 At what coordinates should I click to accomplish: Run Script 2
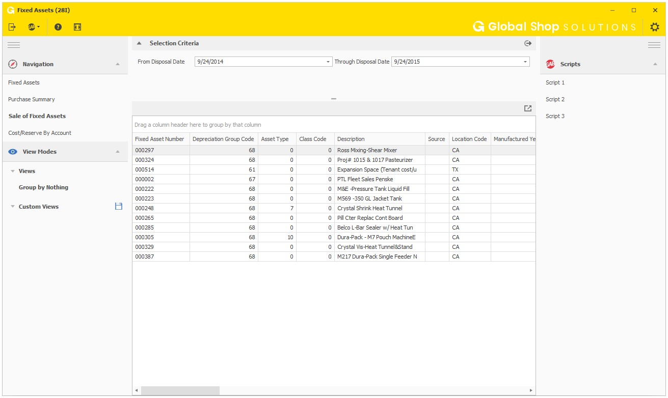coord(555,99)
